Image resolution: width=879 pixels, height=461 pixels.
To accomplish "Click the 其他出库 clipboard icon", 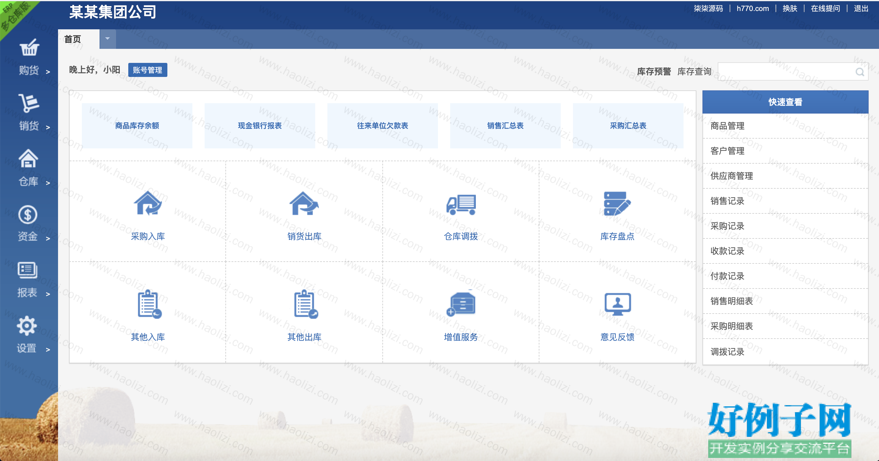I will click(x=306, y=304).
